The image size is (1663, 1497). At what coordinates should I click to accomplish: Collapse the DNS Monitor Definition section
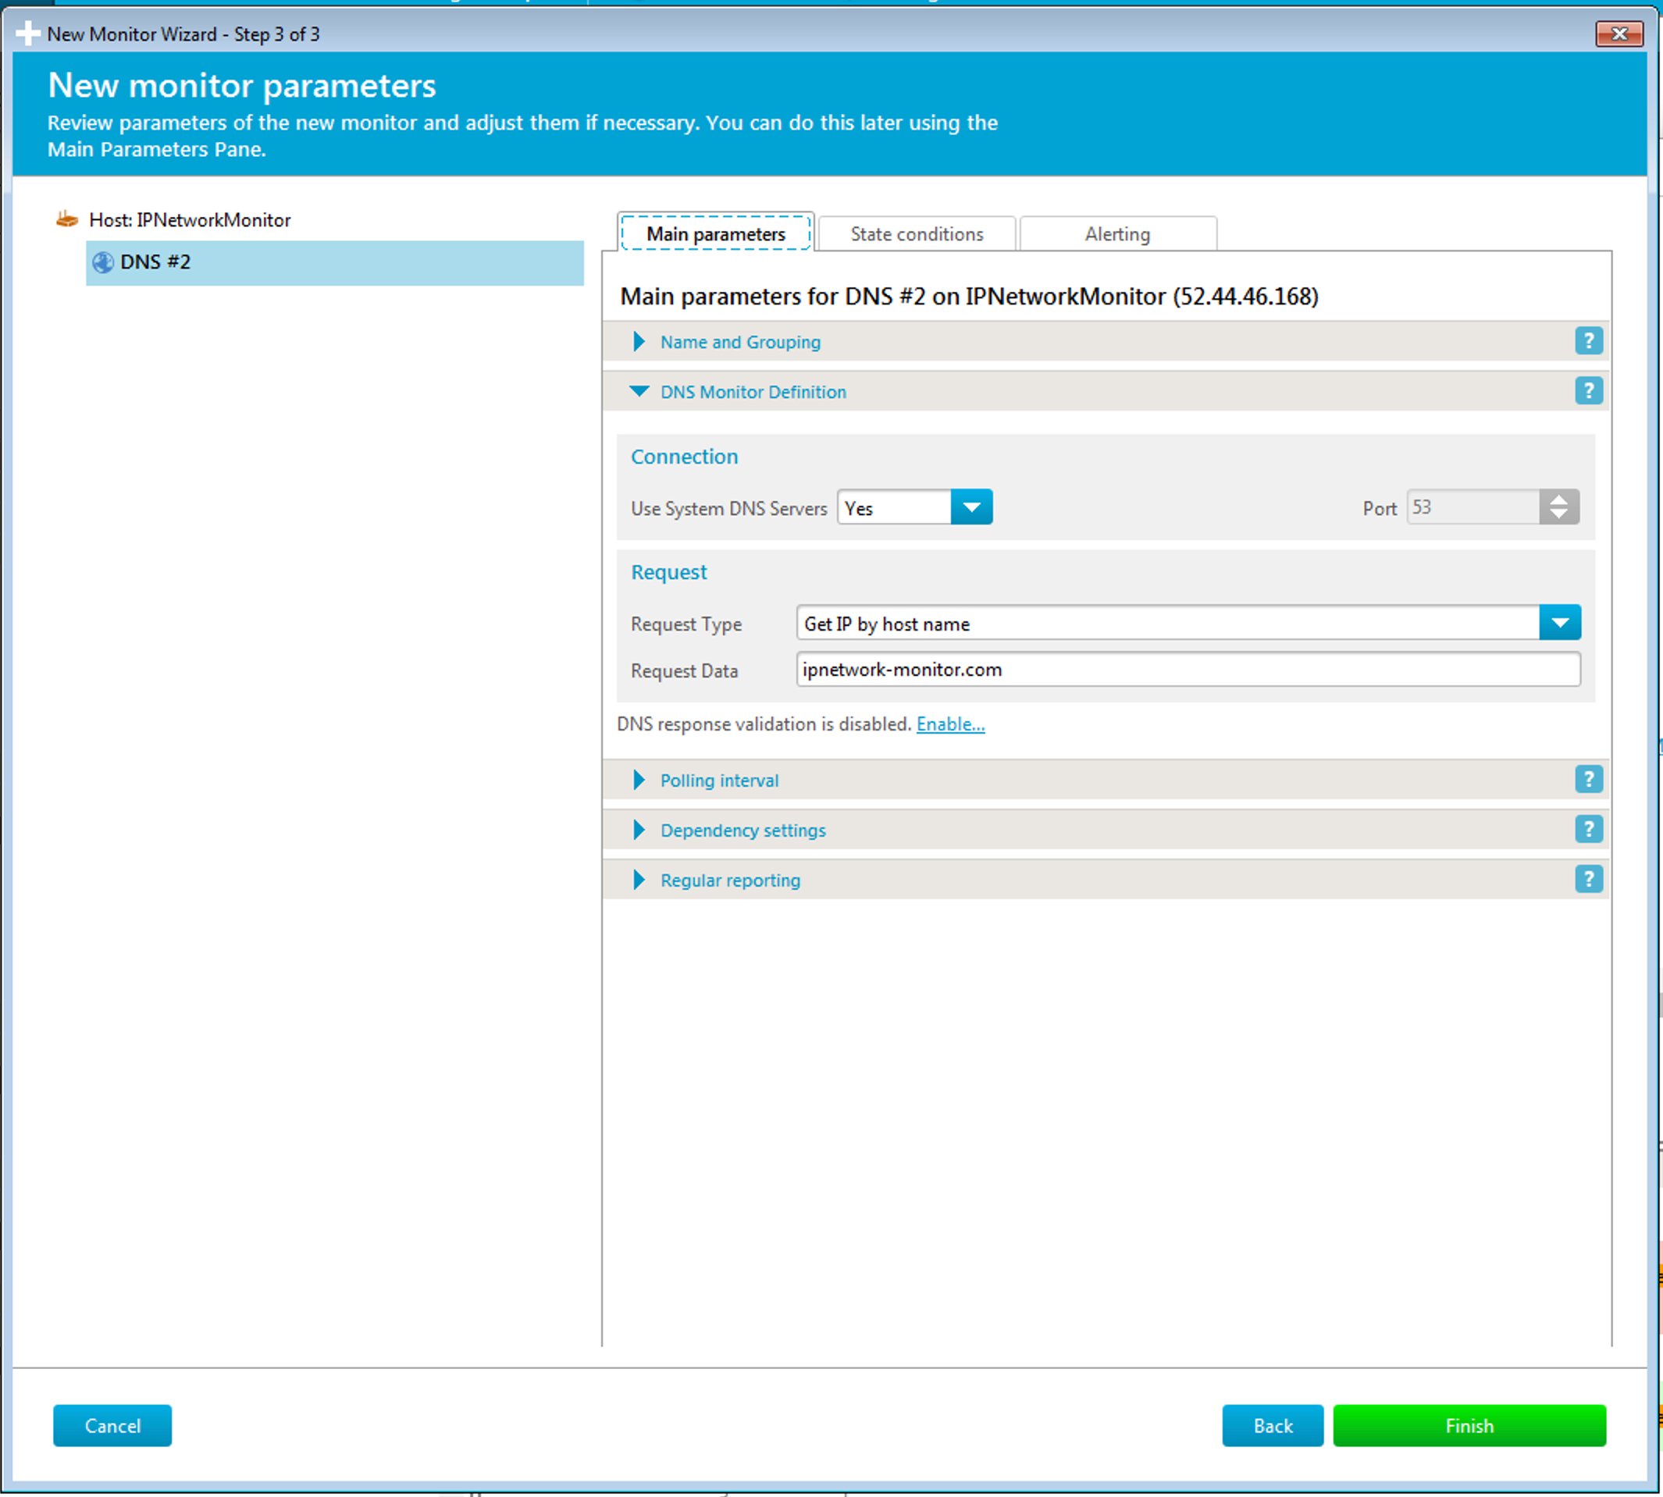[x=639, y=392]
